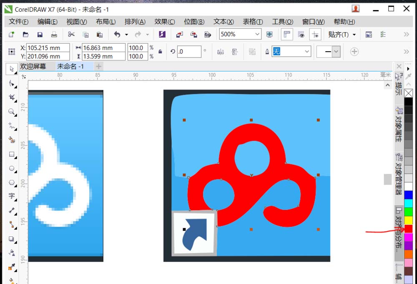This screenshot has height=284, width=417.
Task: Click the Cut scissors icon
Action: click(71, 35)
